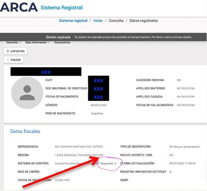Go to Sistema registral breadcrumb link
The image size is (207, 191).
[73, 21]
